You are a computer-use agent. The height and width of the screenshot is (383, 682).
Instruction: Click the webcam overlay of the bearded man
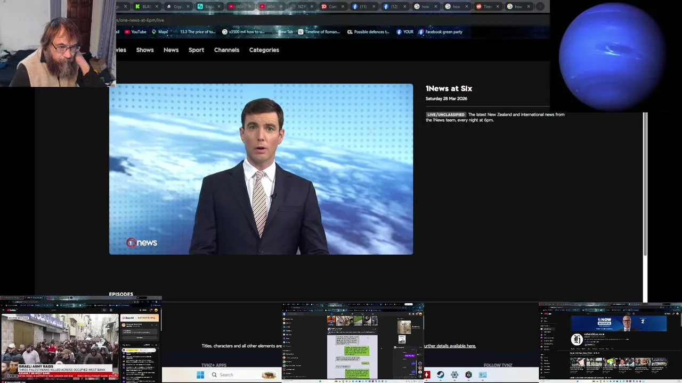click(58, 43)
